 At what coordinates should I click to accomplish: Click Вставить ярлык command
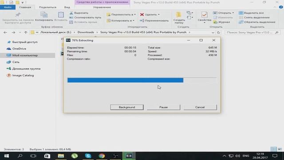tap(83, 22)
